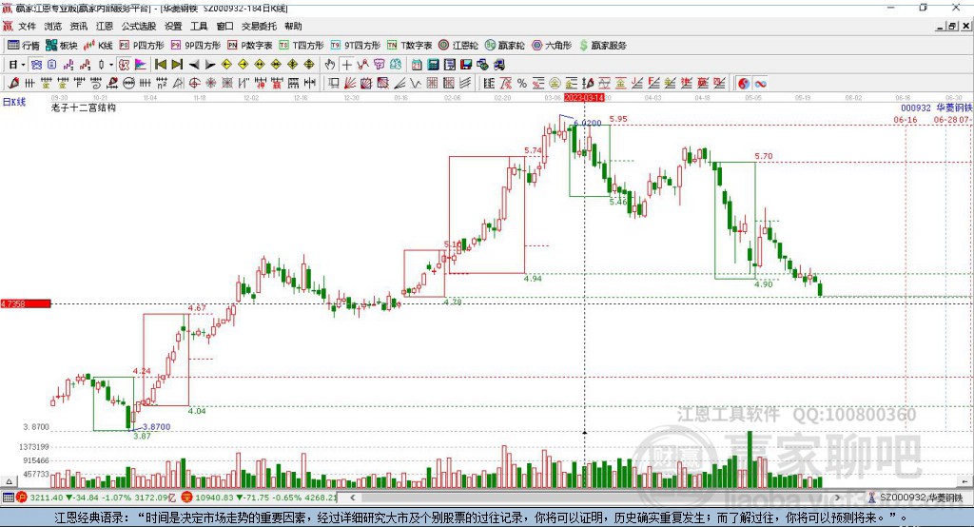Minimize the inner document window
974x527 pixels.
tap(941, 26)
